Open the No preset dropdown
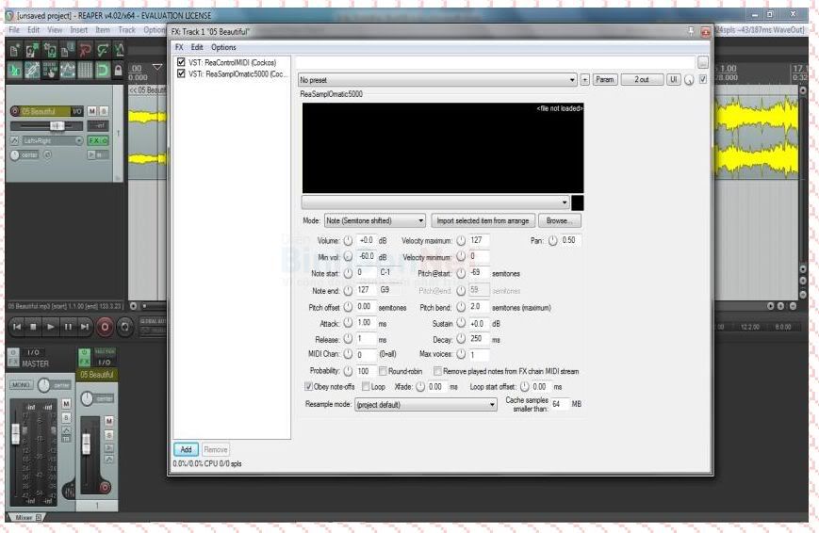 click(x=437, y=80)
